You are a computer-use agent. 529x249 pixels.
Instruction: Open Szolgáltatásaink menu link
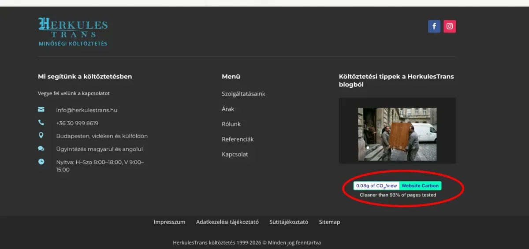(243, 94)
